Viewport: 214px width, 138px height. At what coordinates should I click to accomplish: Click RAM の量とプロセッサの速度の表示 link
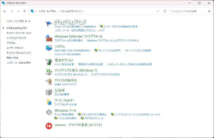tap(72, 50)
